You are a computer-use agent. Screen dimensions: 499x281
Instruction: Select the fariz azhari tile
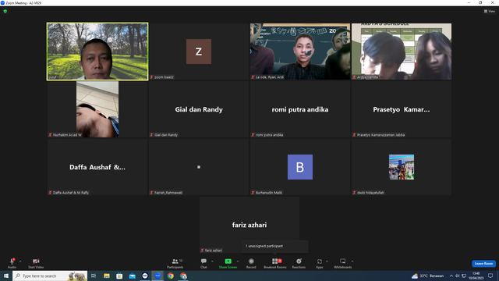click(x=249, y=225)
